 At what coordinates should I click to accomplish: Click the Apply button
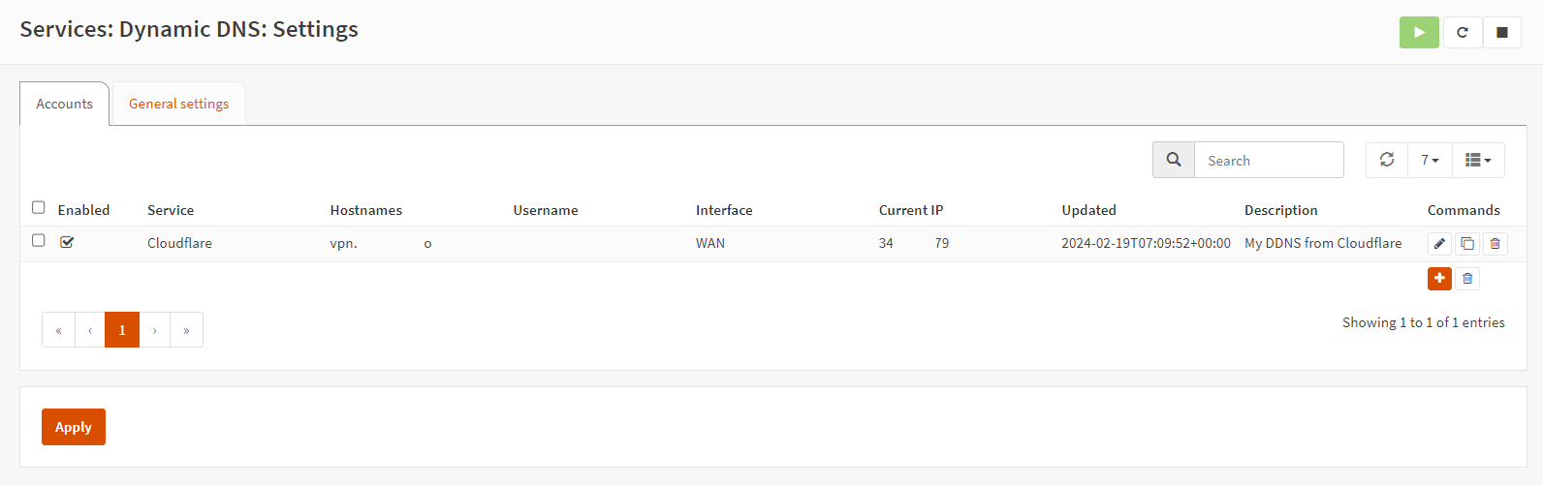74,427
